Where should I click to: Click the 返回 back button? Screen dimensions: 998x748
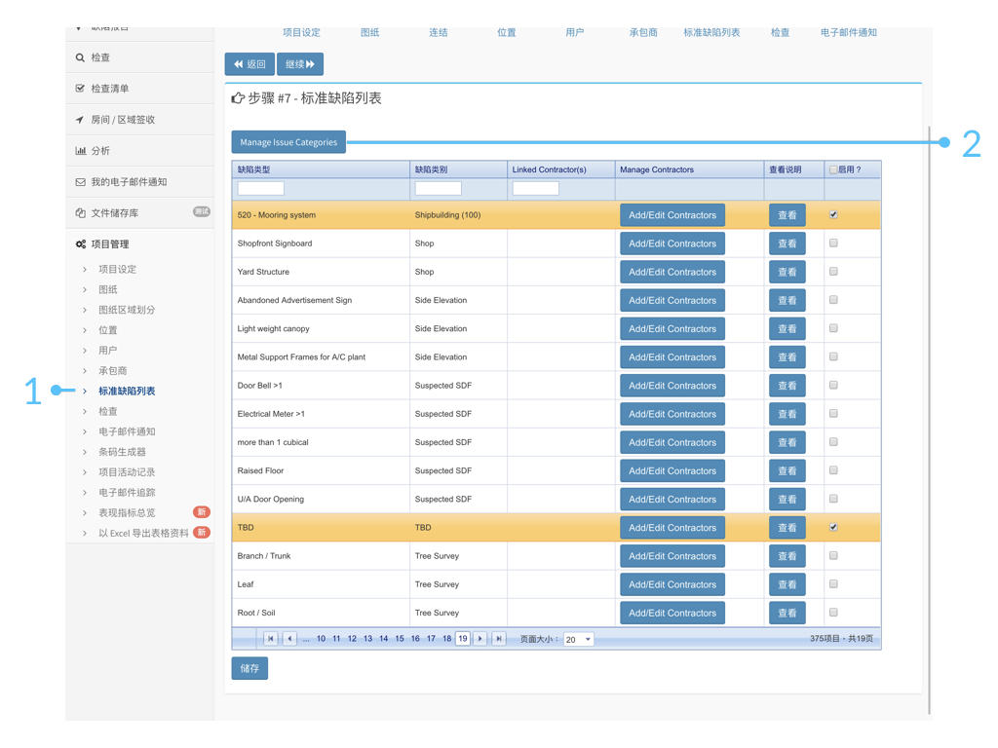[x=249, y=64]
